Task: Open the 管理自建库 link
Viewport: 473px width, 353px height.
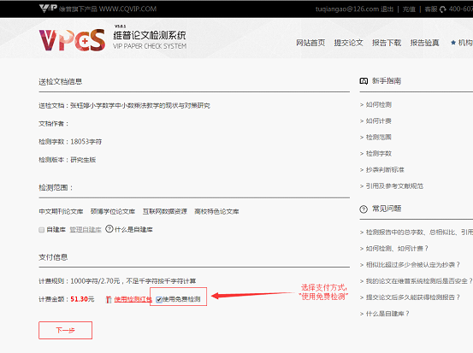Action: pyautogui.click(x=86, y=230)
